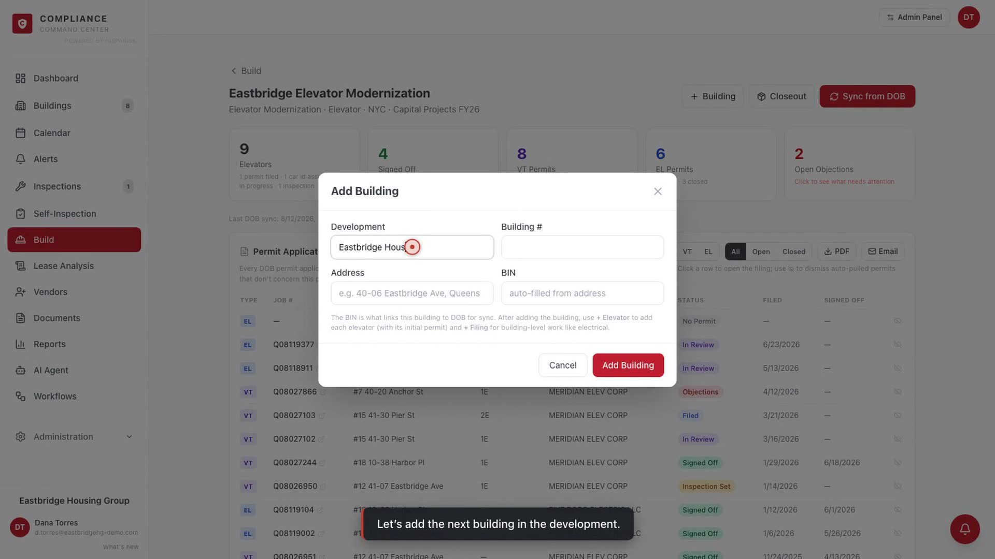Viewport: 995px width, 559px height.
Task: Expand the Administration chevron
Action: click(129, 437)
